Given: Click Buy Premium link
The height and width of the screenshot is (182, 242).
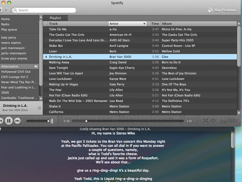Looking at the screenshot, I should click(225, 10).
